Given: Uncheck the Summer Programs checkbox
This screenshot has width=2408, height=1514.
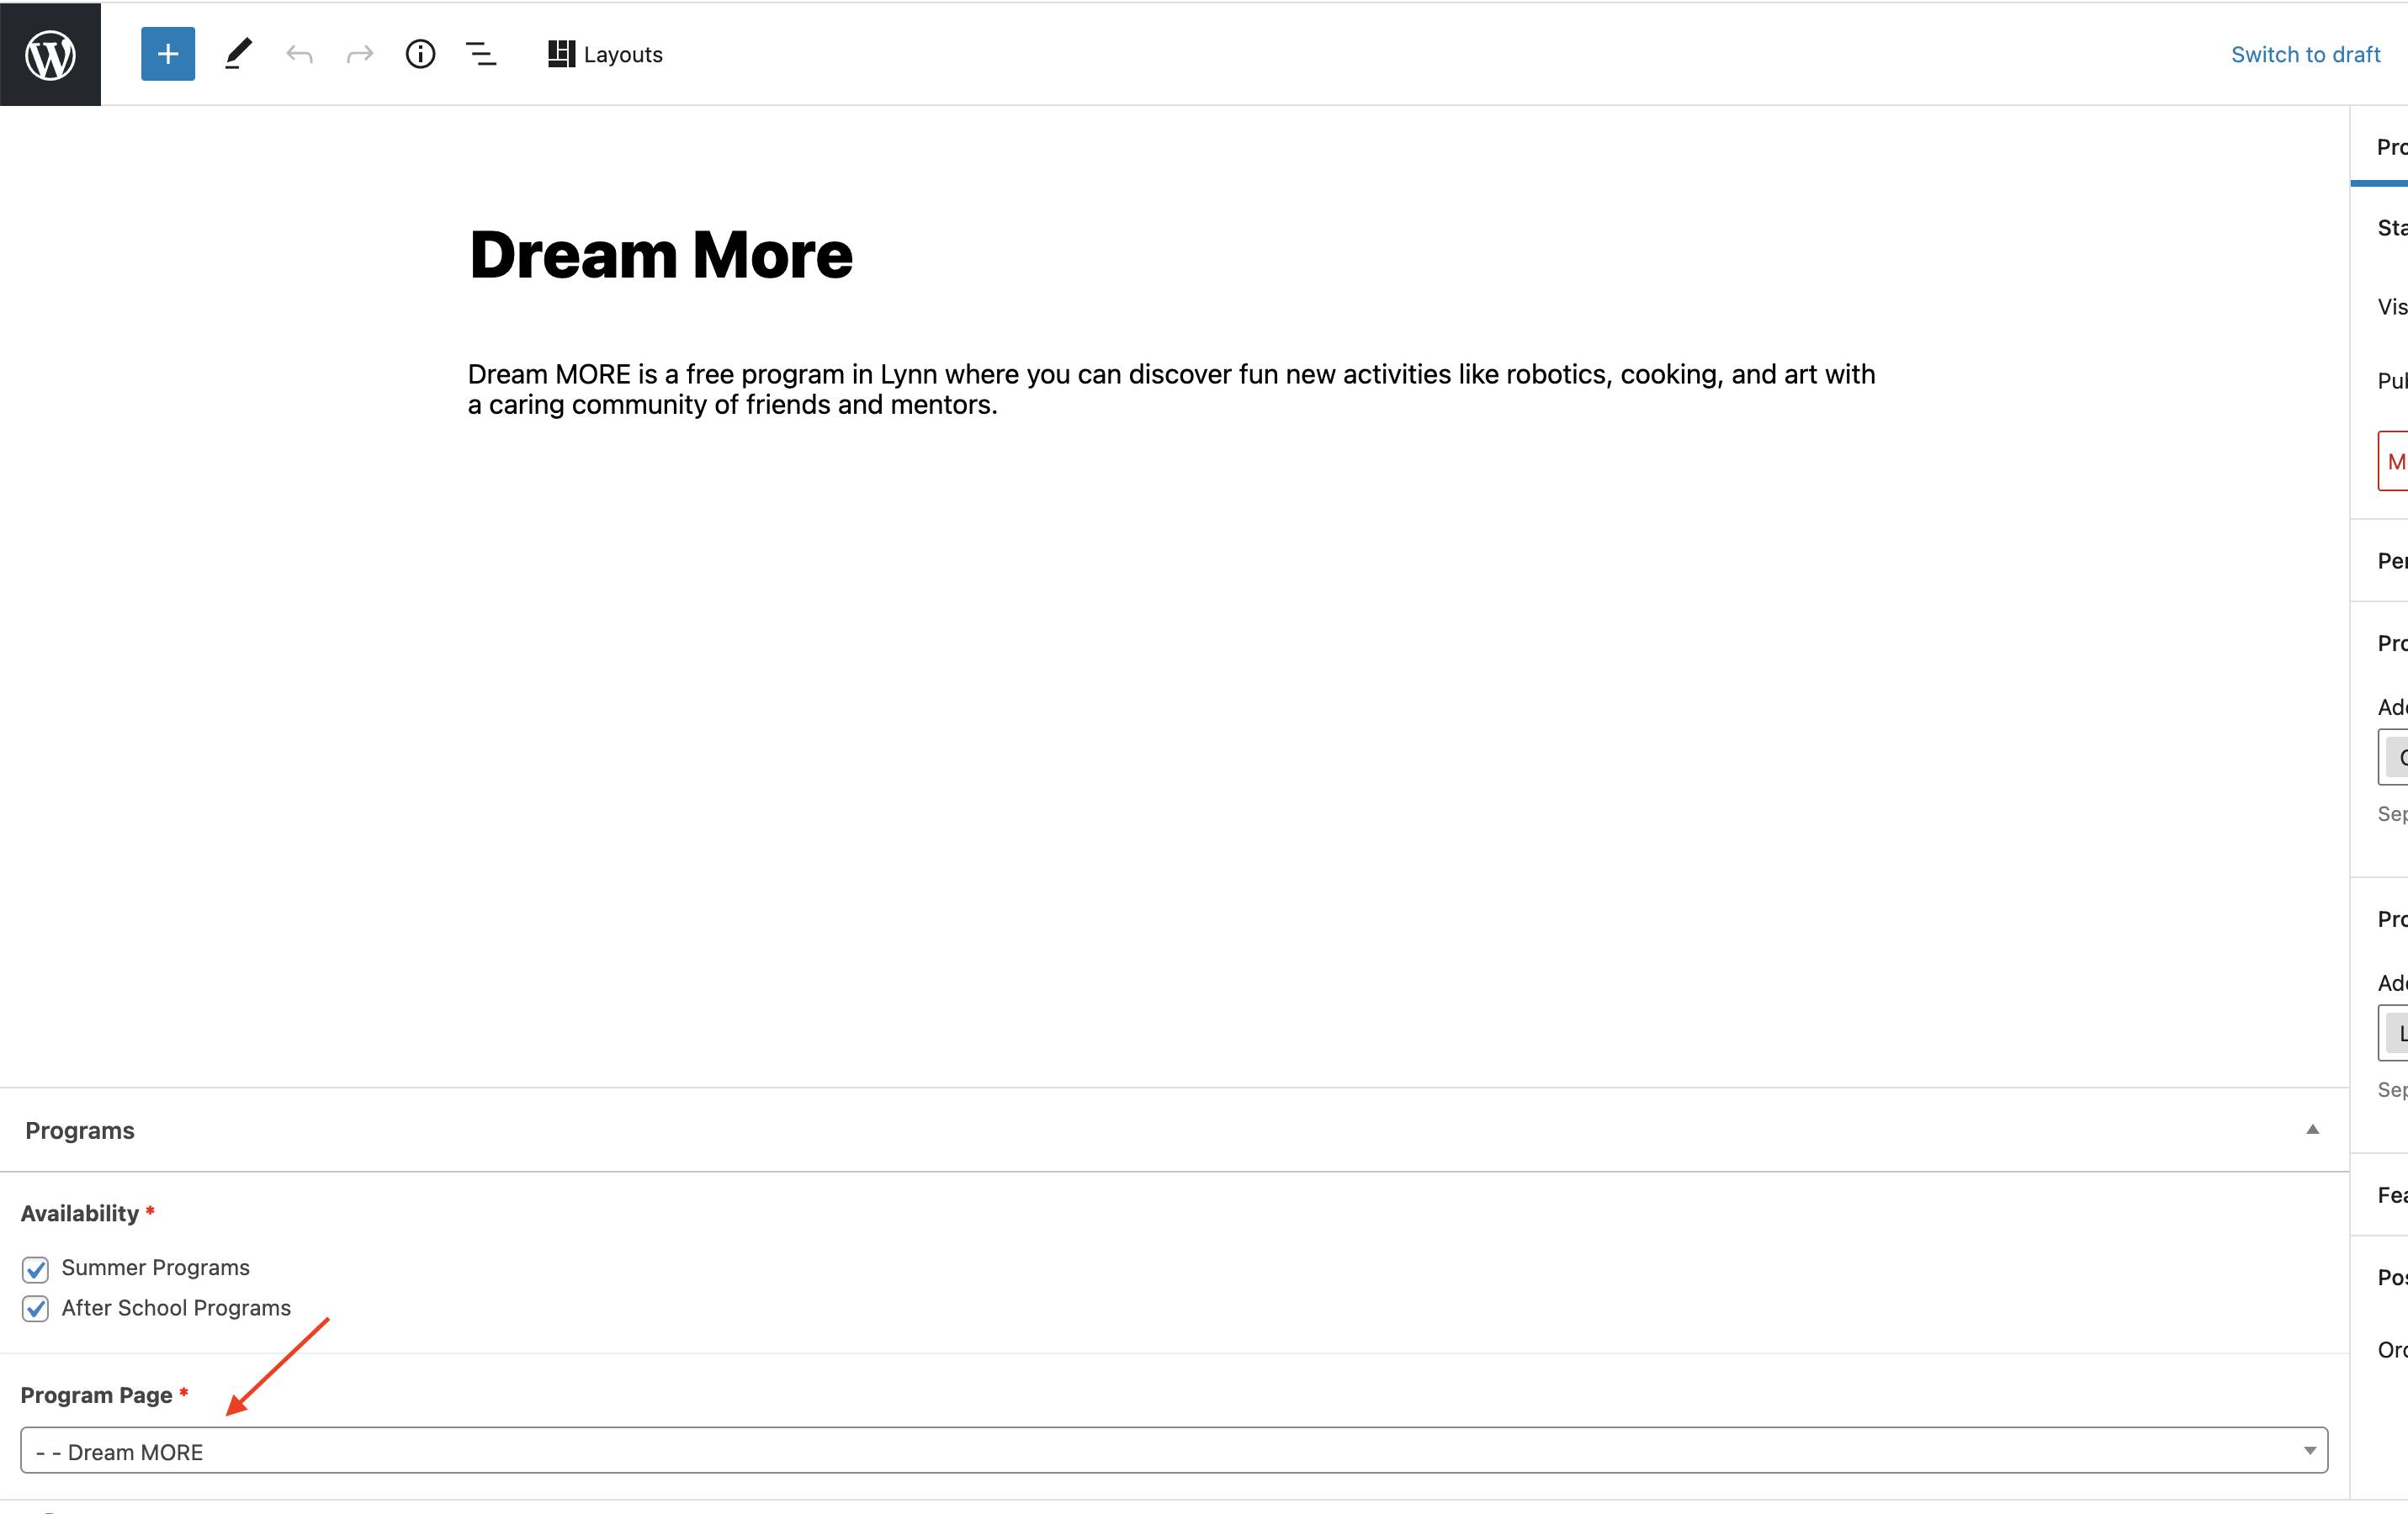Looking at the screenshot, I should point(36,1269).
